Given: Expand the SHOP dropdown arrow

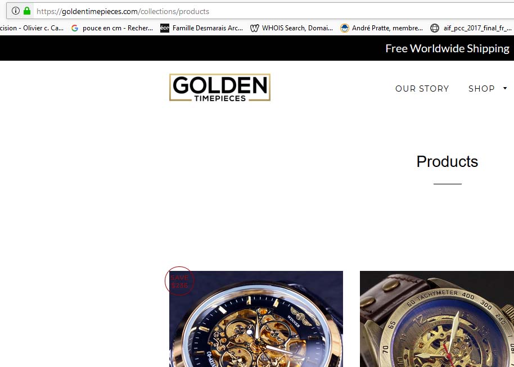Looking at the screenshot, I should coord(505,88).
